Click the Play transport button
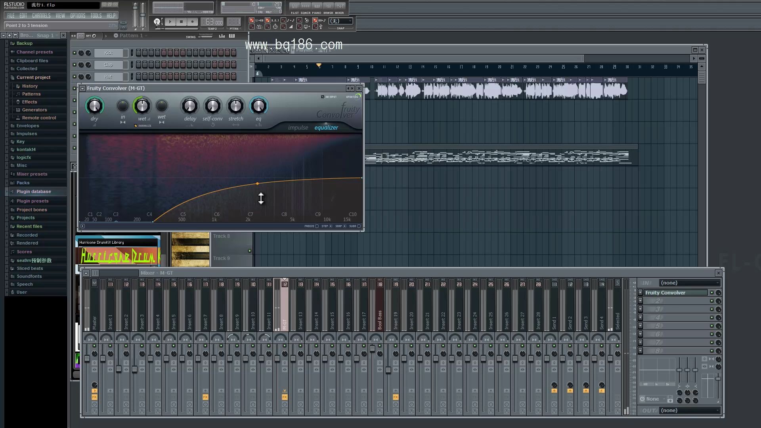The image size is (761, 428). point(170,22)
